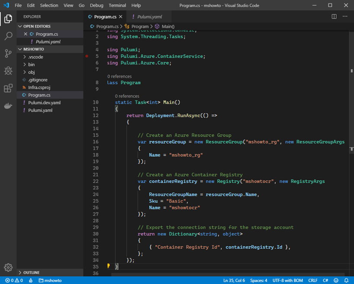This screenshot has width=354, height=284.
Task: Click the C# language mode selector
Action: click(x=325, y=281)
